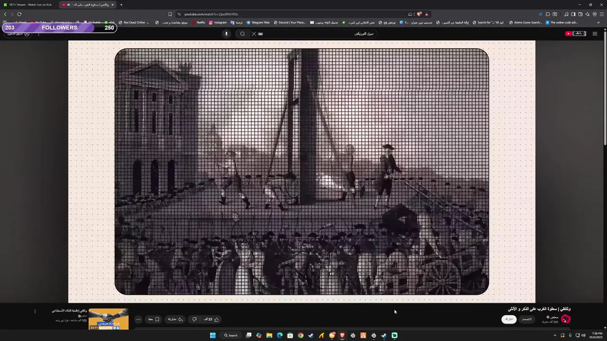607x341 pixels.
Task: Open File Explorer from taskbar
Action: click(x=269, y=335)
